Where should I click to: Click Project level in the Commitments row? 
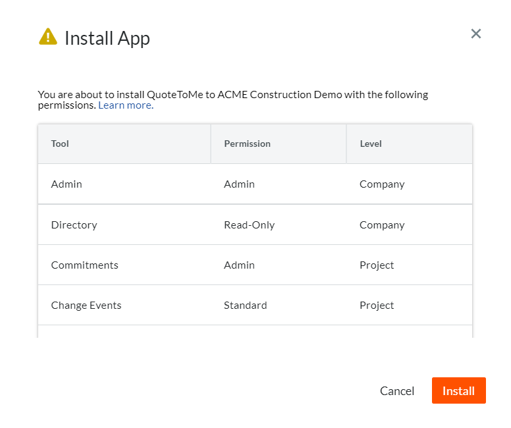pos(377,265)
